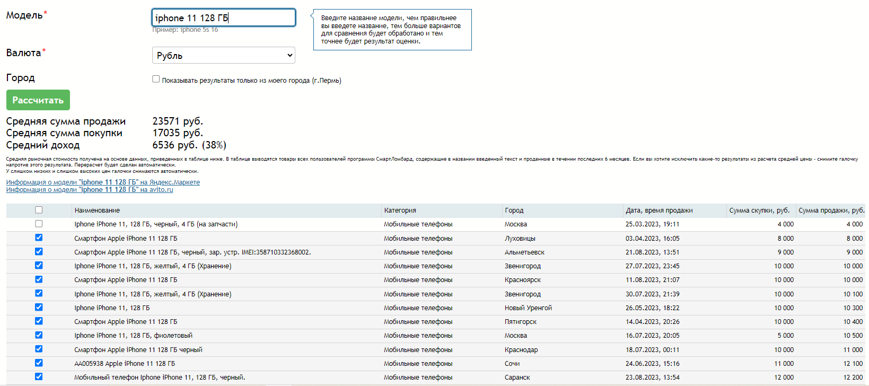This screenshot has height=386, width=869.
Task: Click the sale amount 10 400
Action: (x=853, y=322)
